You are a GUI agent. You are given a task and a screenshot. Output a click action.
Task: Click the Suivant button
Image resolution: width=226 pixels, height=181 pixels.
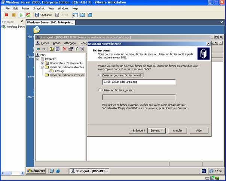[x=156, y=130]
